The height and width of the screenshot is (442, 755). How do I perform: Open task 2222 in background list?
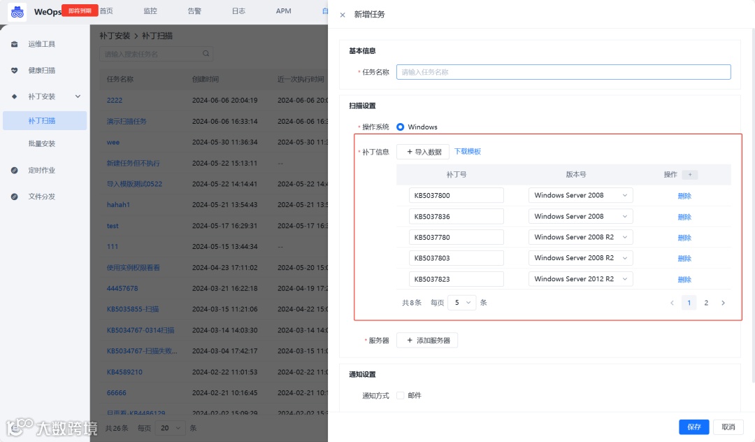coord(115,100)
